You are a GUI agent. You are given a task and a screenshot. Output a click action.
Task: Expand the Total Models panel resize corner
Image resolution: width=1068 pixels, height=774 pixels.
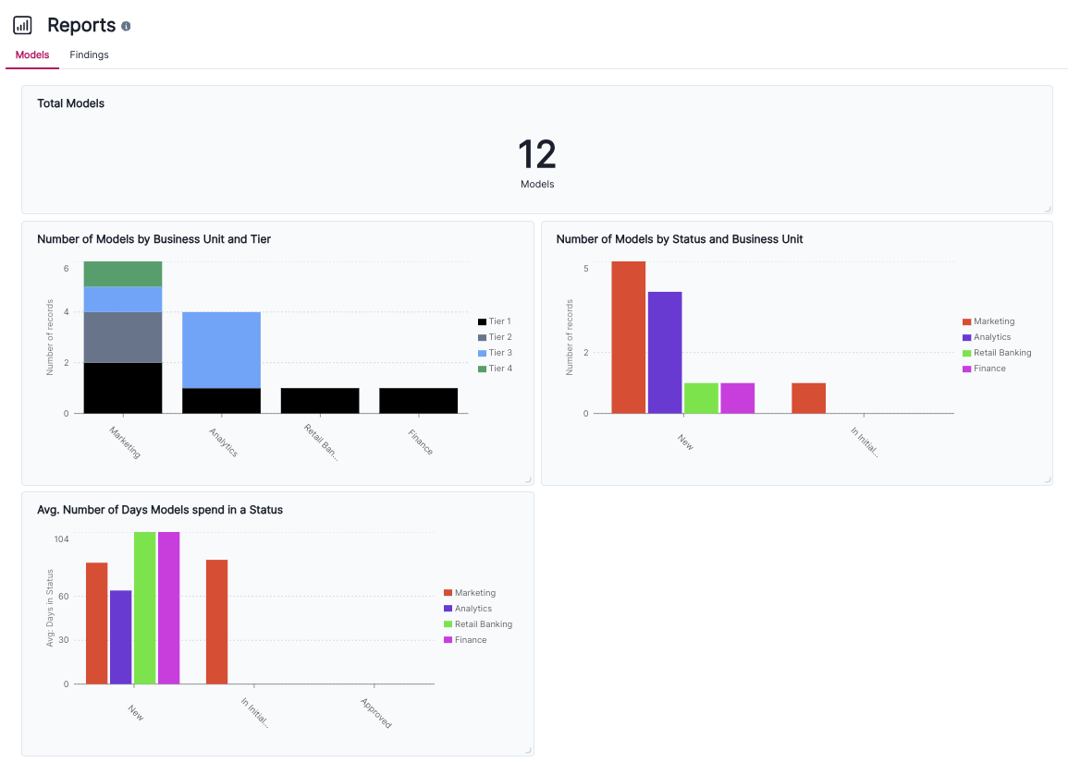click(x=1046, y=208)
